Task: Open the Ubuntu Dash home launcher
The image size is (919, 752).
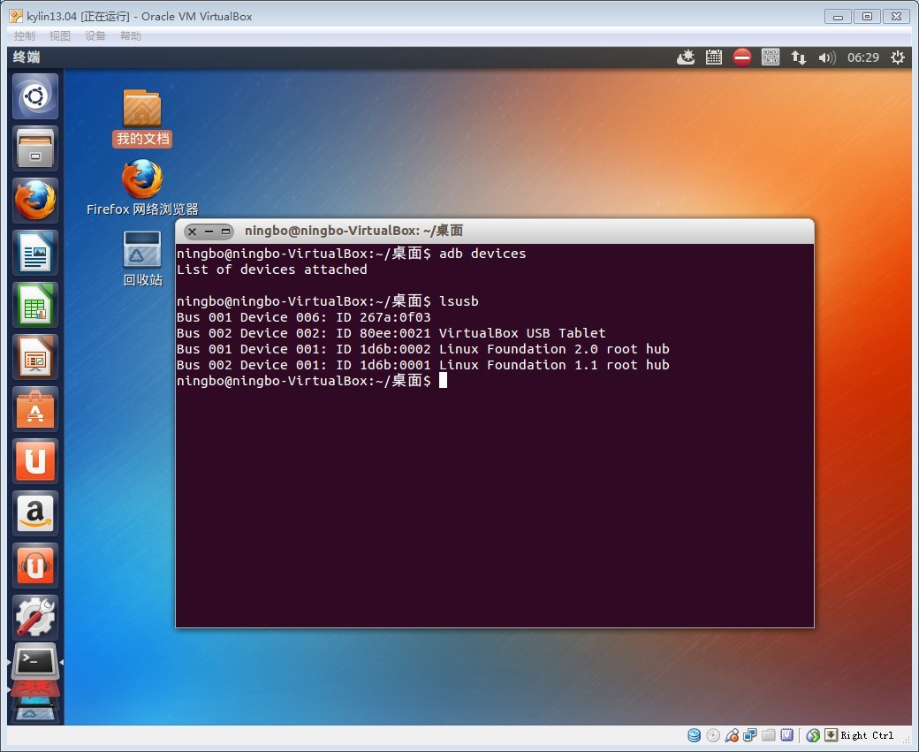Action: click(x=35, y=96)
